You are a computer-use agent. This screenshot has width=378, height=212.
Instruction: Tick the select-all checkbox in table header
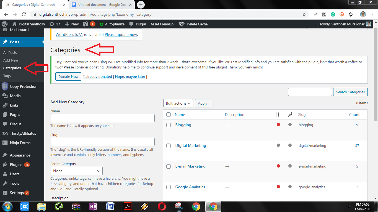[169, 115]
